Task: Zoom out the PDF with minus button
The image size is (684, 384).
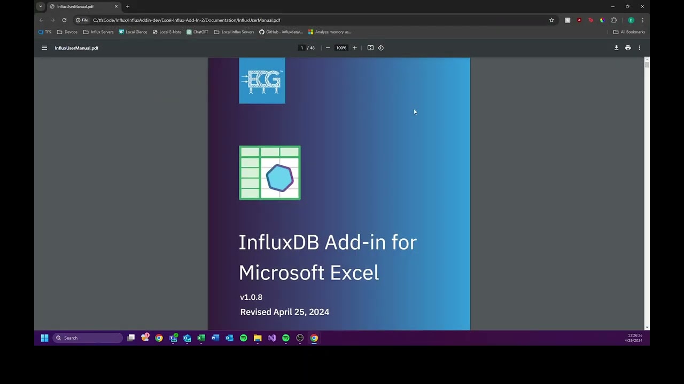Action: point(328,48)
